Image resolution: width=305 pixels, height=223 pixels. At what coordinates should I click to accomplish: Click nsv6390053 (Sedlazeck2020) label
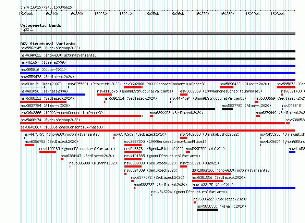click(x=176, y=113)
